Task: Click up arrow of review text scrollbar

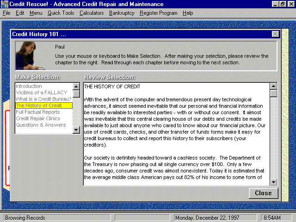Action: [273, 86]
